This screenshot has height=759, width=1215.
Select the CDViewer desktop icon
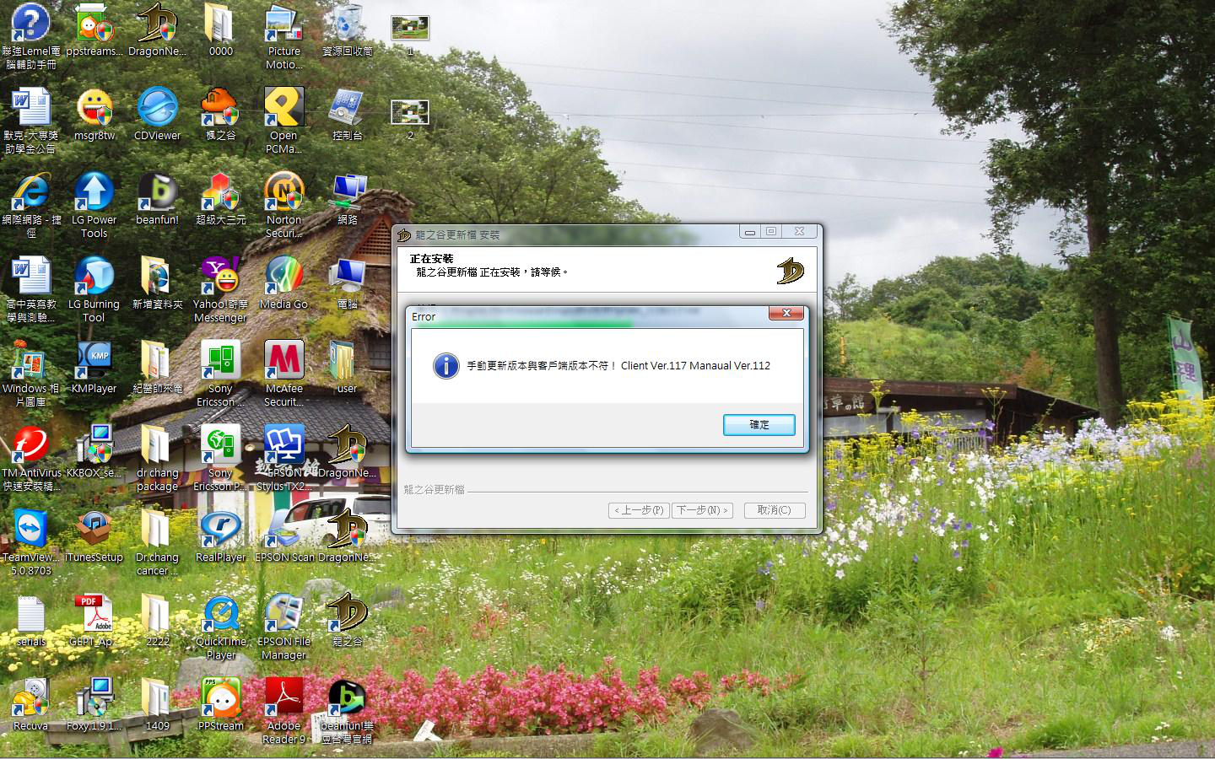[157, 115]
